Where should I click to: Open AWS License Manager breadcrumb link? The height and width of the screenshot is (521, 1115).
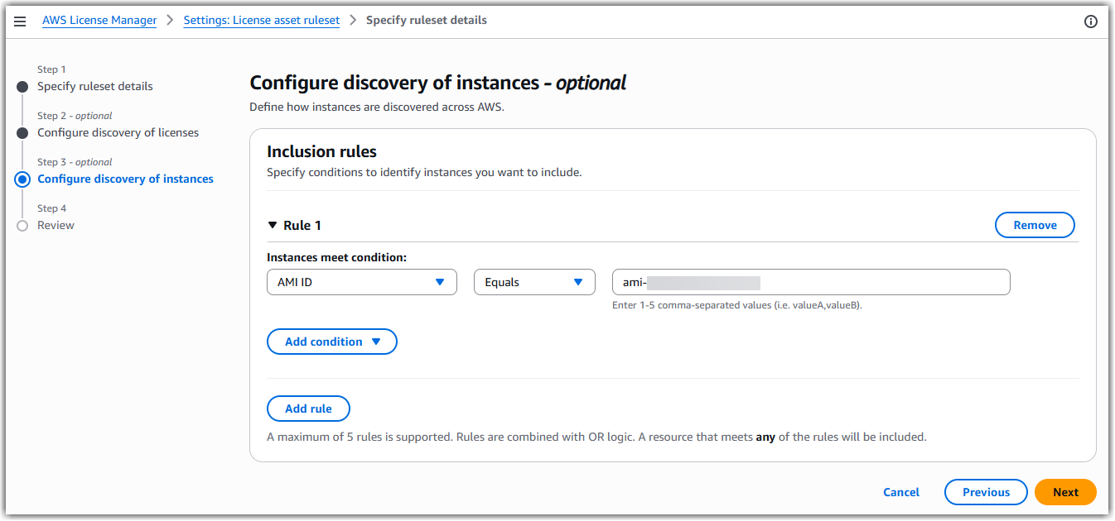(x=99, y=20)
